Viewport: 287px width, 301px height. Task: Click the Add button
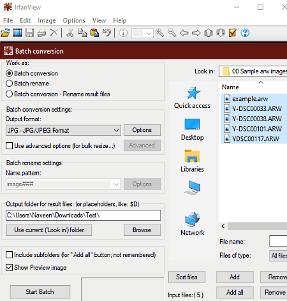pos(235,277)
